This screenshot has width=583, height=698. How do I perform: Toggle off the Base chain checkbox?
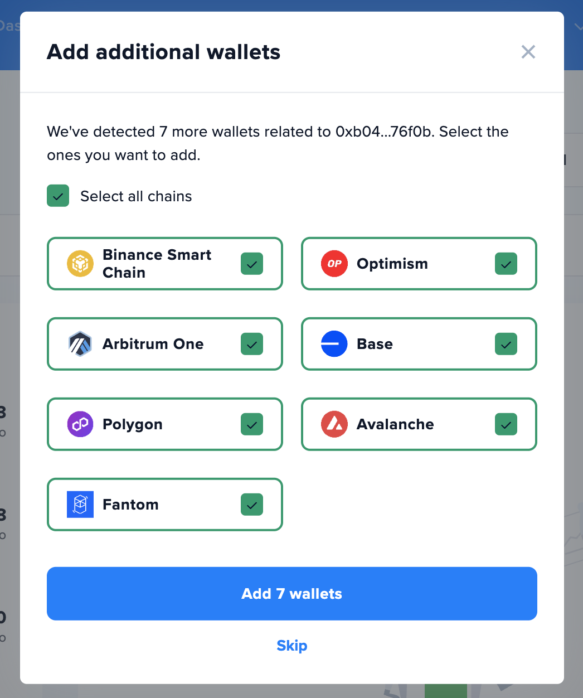[x=506, y=344]
